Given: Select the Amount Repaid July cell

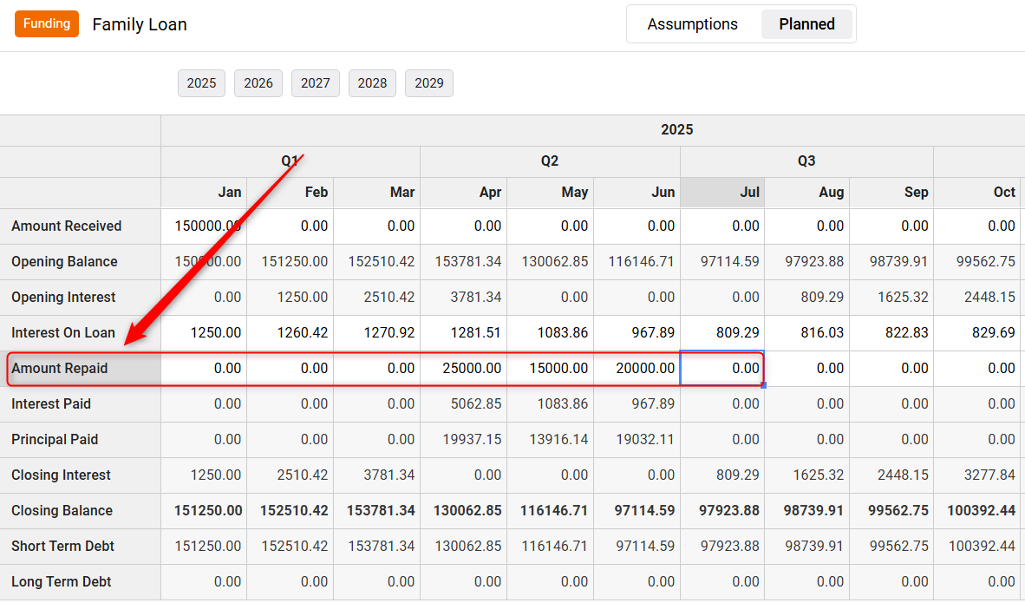Looking at the screenshot, I should click(722, 368).
